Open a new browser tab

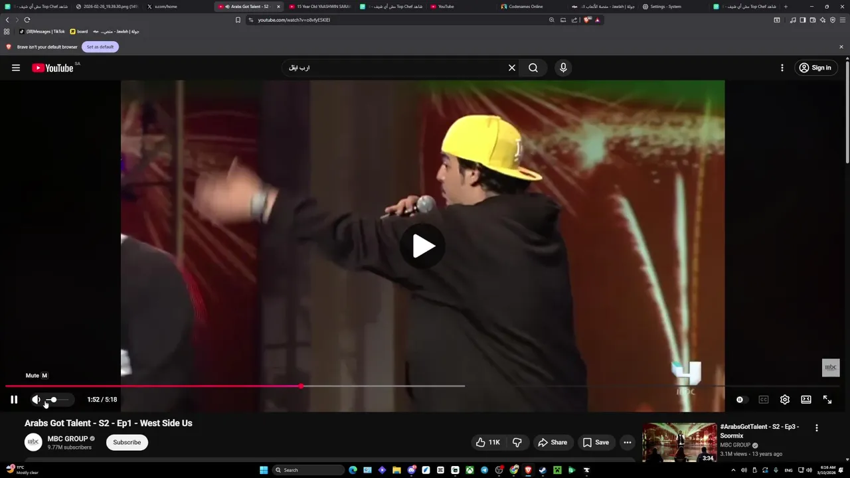click(x=786, y=7)
